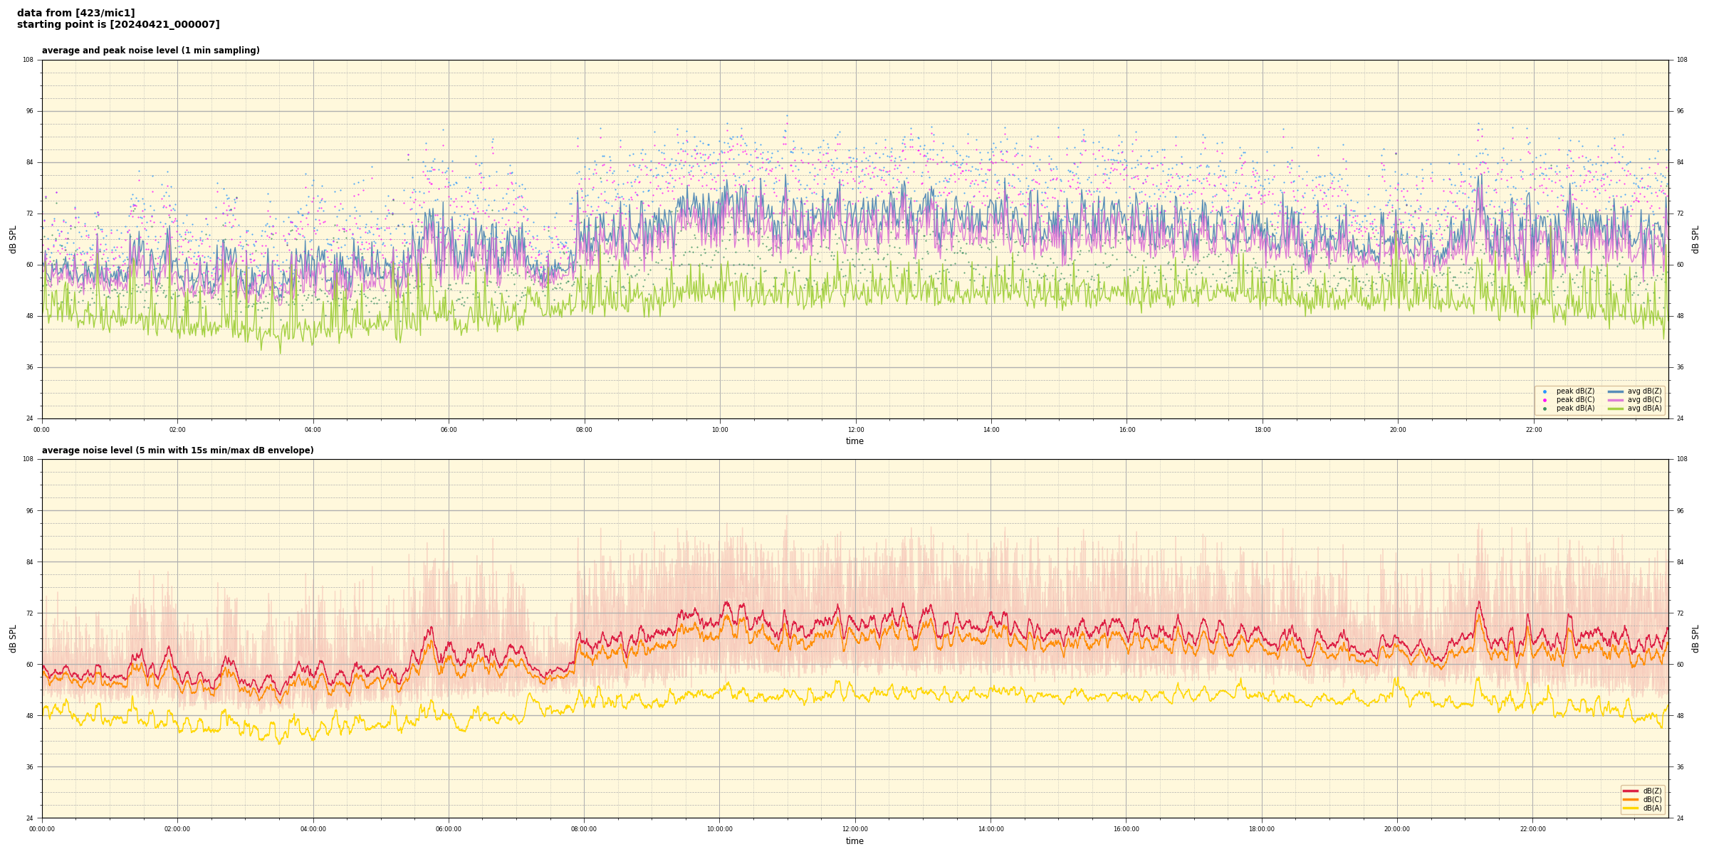Click the left 'dB SPL' axis label of top chart
The image size is (1709, 854).
[x=13, y=239]
